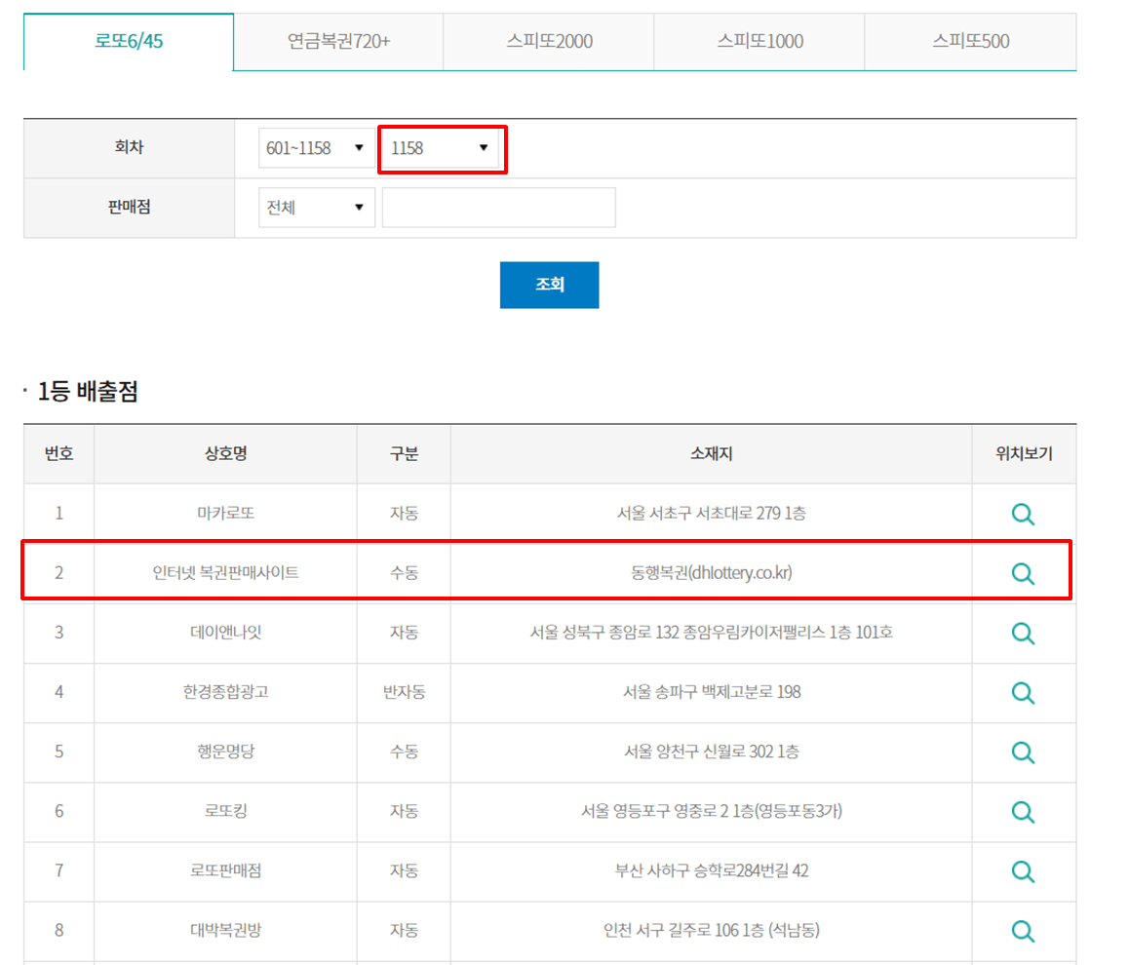Open the 스피또1000 tab
1129x965 pixels.
(759, 42)
